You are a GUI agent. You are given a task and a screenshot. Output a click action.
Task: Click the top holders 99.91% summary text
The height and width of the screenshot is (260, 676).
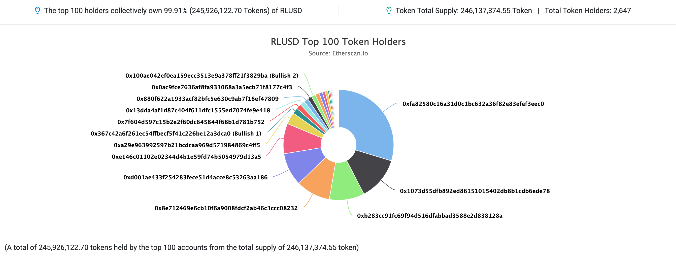[173, 11]
